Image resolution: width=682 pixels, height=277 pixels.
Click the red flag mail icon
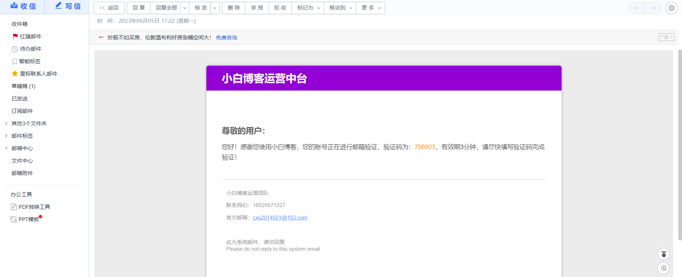(15, 37)
